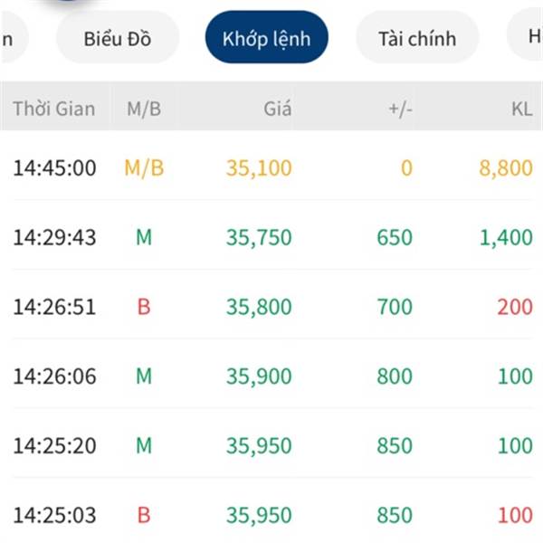Click the +/- column header
This screenshot has width=543, height=543.
pyautogui.click(x=400, y=109)
